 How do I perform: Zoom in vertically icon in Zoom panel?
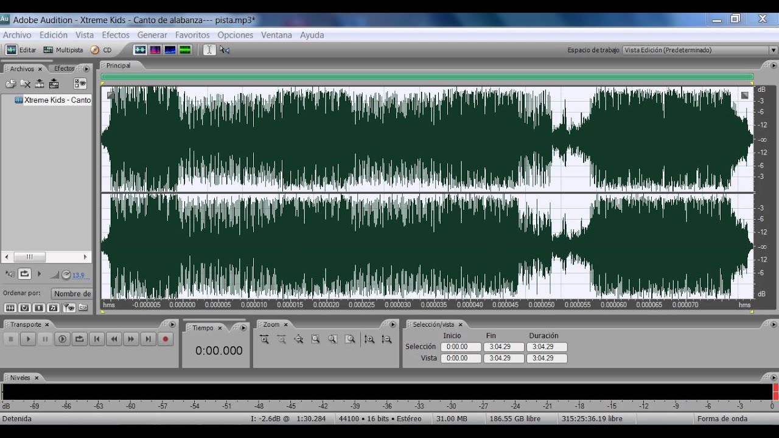[x=369, y=339]
